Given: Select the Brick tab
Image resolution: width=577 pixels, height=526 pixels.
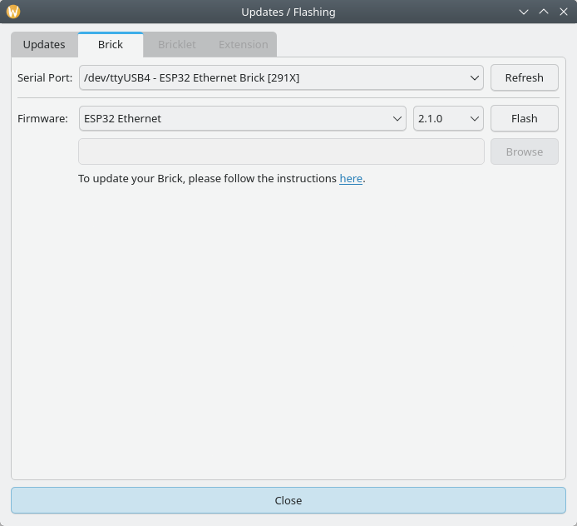Looking at the screenshot, I should pos(111,45).
